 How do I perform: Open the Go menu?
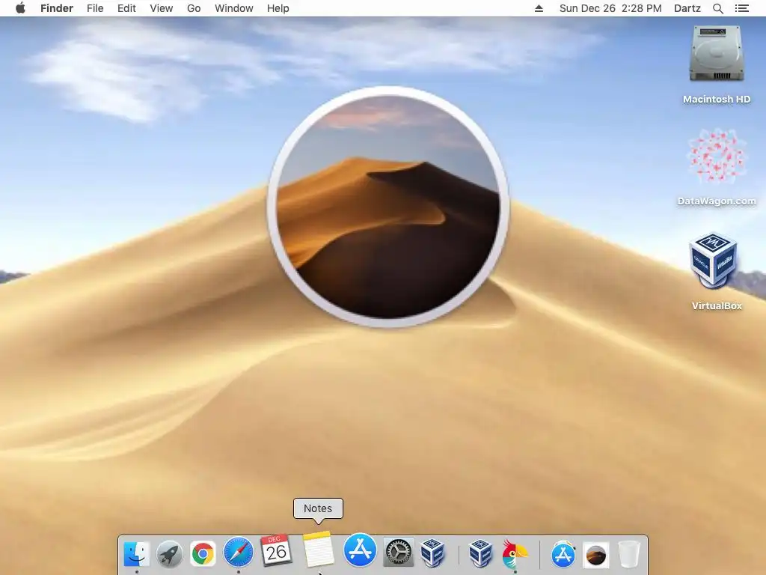[x=194, y=8]
